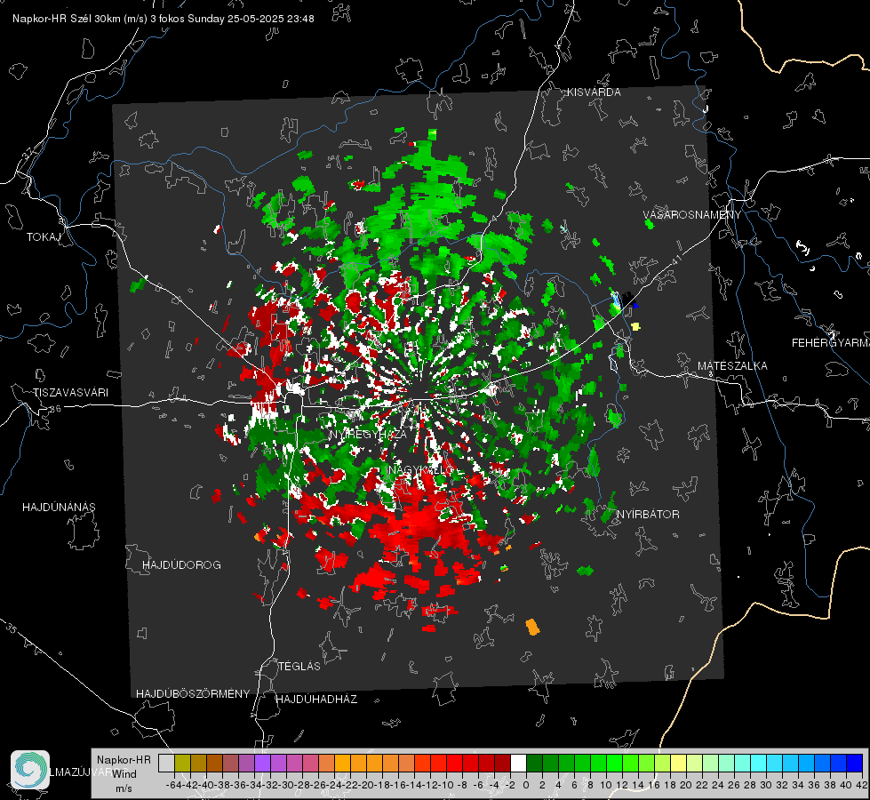Click the legend Wind label

pos(124,774)
